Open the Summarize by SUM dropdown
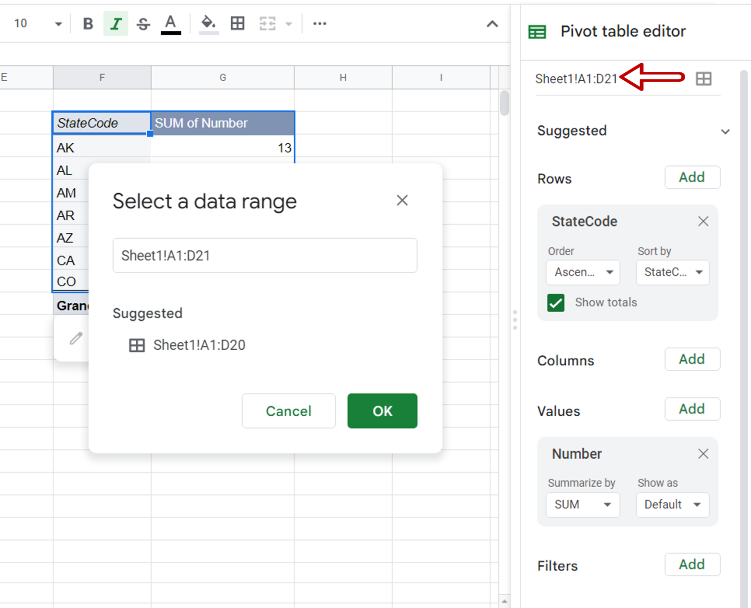Screen dimensions: 751x608 point(582,504)
